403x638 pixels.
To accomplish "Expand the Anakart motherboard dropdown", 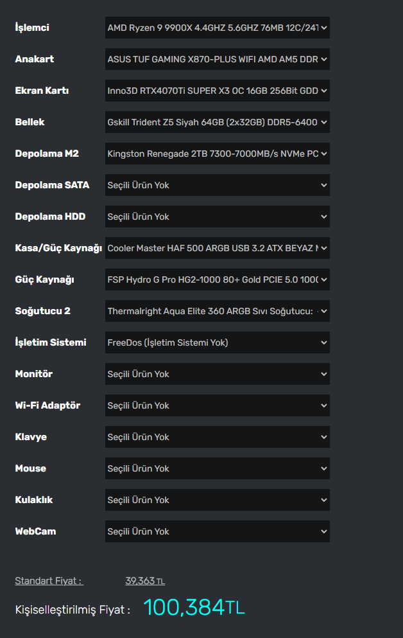I will click(217, 59).
